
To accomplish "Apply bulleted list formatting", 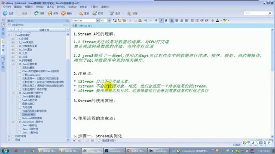I will click(192, 21).
